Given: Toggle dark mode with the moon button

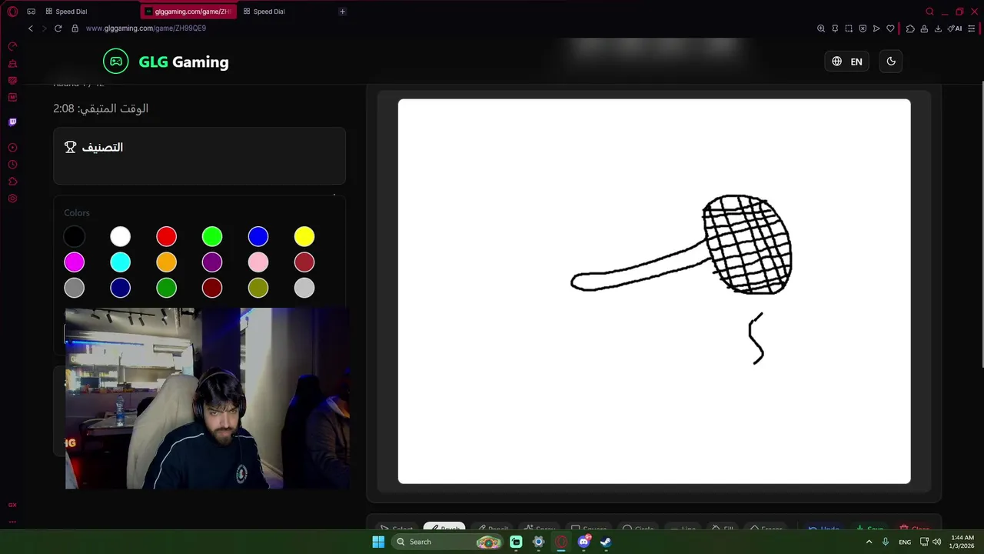Looking at the screenshot, I should [891, 62].
